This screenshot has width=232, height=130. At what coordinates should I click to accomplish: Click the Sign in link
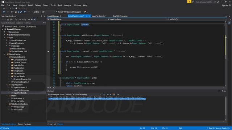coord(225,5)
